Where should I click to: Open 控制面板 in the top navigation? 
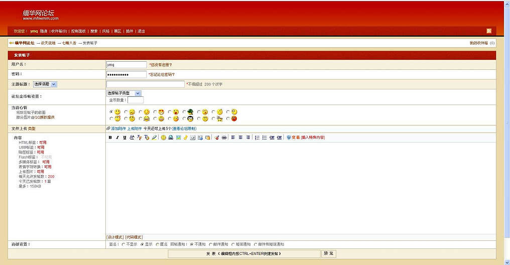pyautogui.click(x=78, y=31)
